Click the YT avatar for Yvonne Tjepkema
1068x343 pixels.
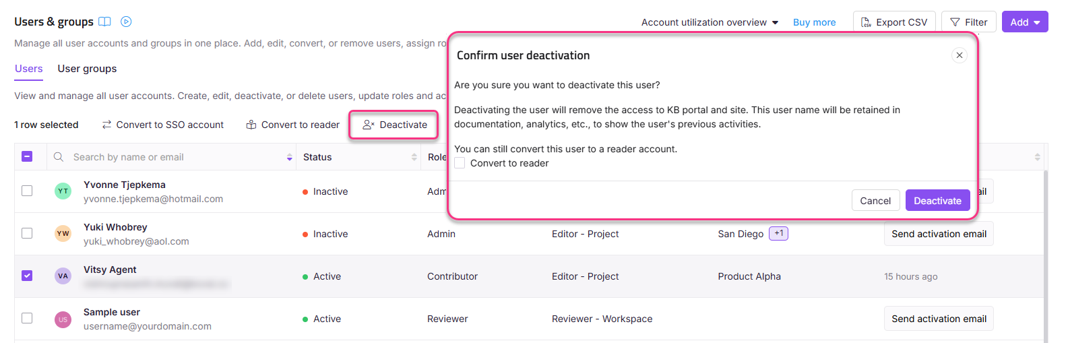[x=63, y=191]
